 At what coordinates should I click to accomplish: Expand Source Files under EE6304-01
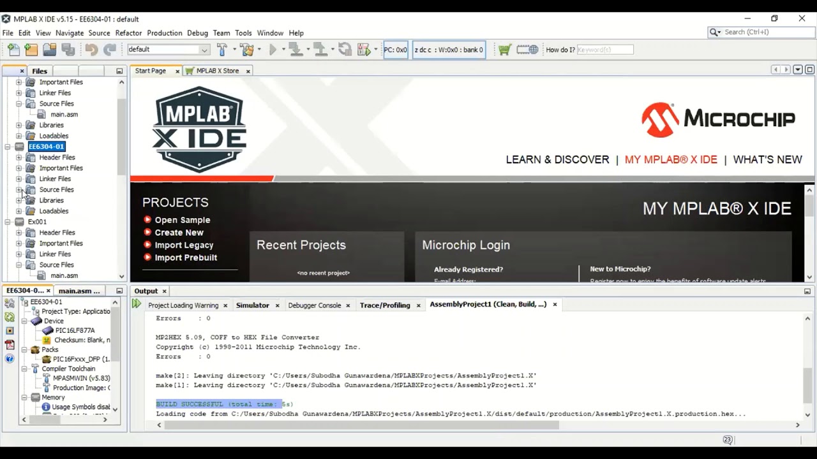19,189
